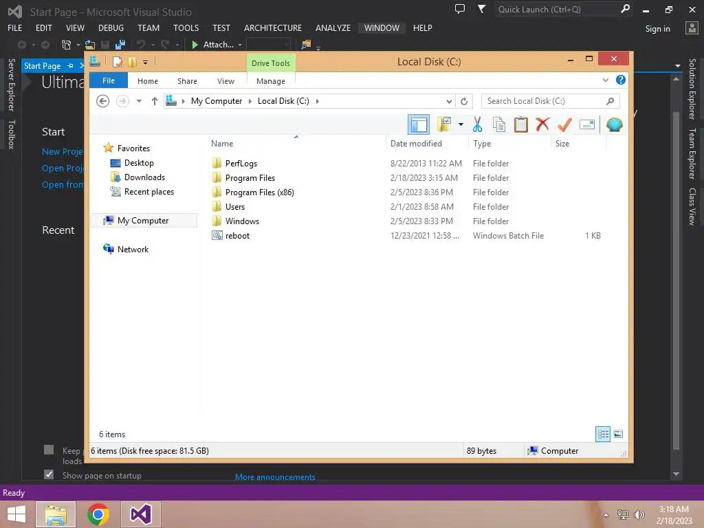
Task: Click the Windows Start button
Action: (x=16, y=514)
